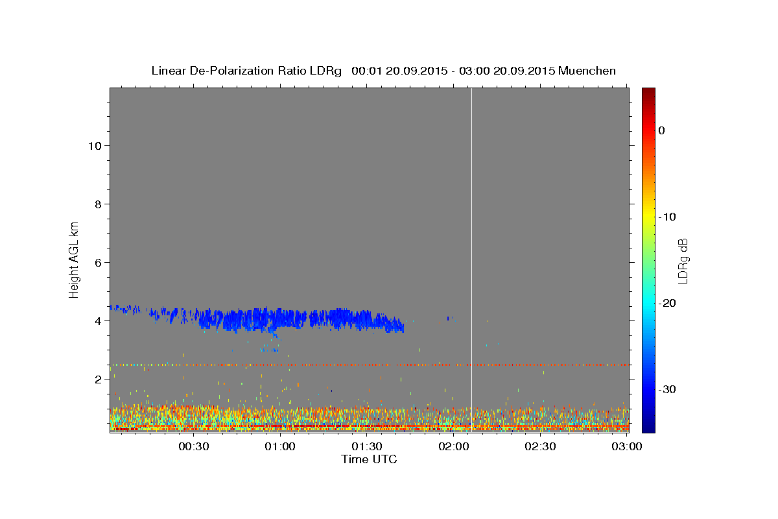Viewport: 778px width, 519px height.
Task: Click the colorbar label '-30'
Action: (x=666, y=389)
